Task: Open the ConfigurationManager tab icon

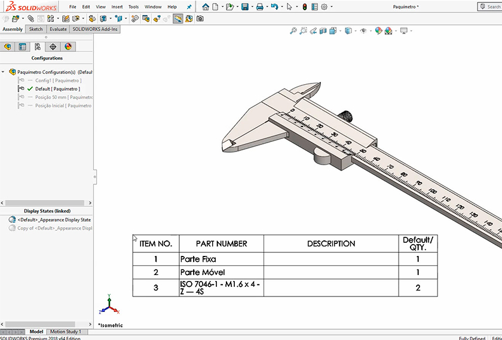Action: tap(38, 47)
